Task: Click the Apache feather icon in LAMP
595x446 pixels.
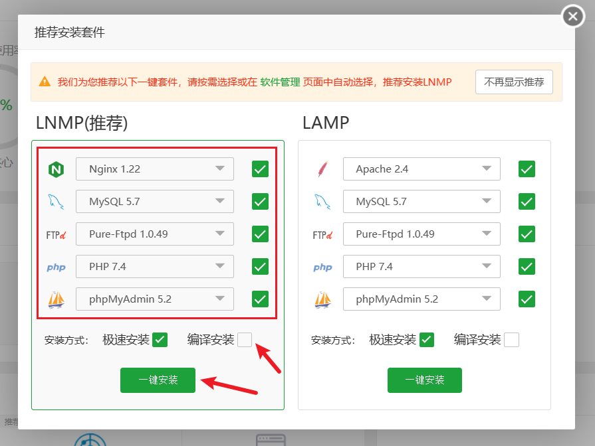Action: tap(323, 169)
